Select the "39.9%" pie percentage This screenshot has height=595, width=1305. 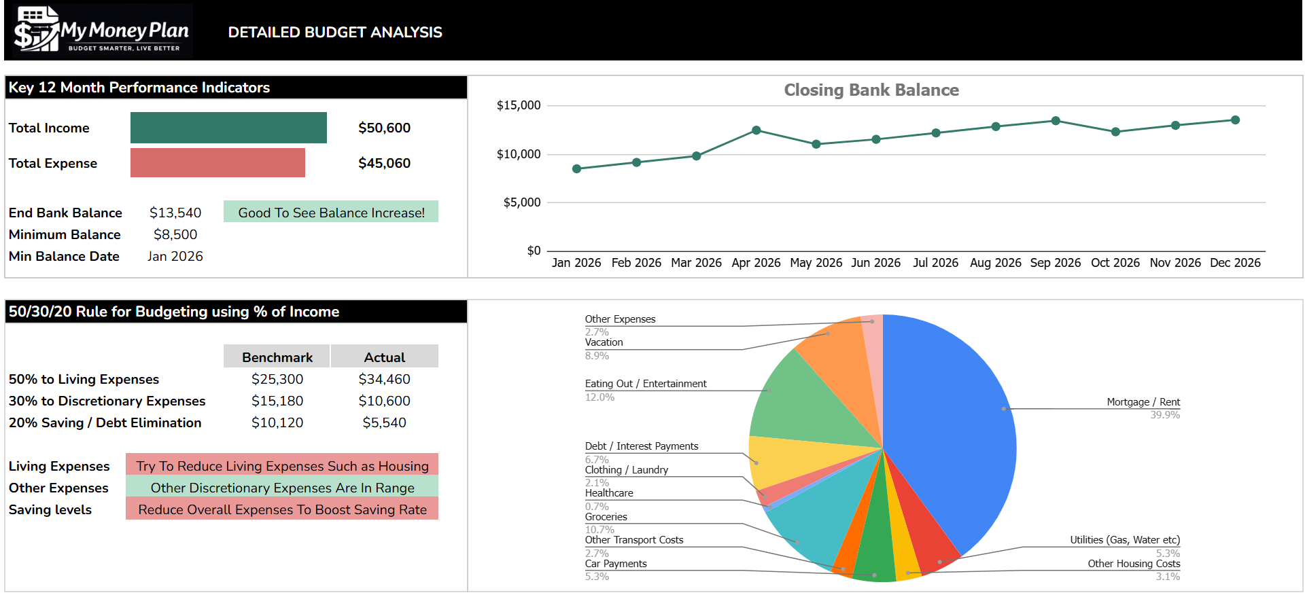[x=1165, y=415]
